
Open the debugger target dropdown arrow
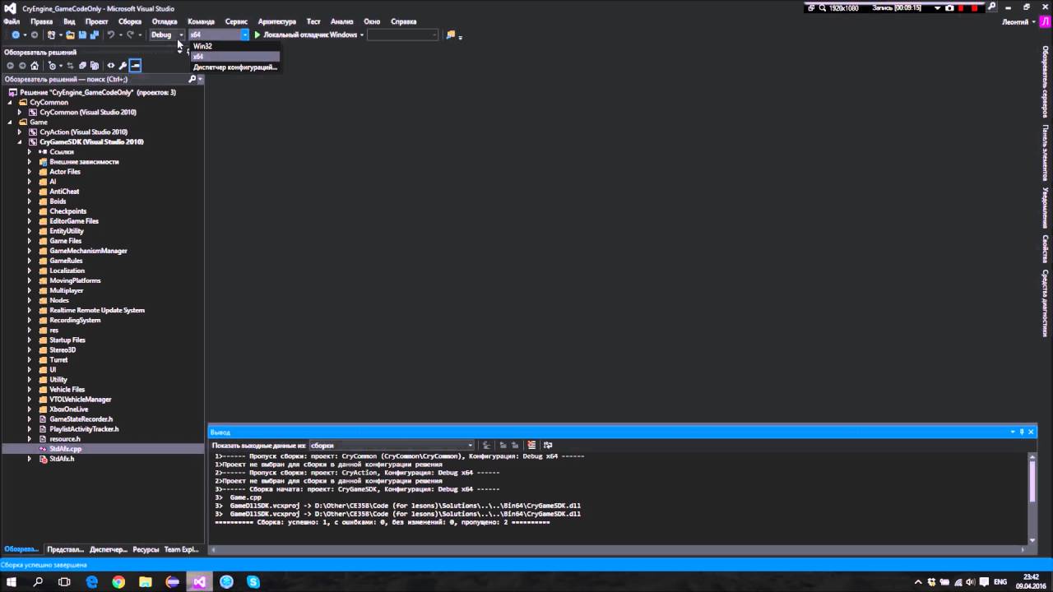click(361, 35)
